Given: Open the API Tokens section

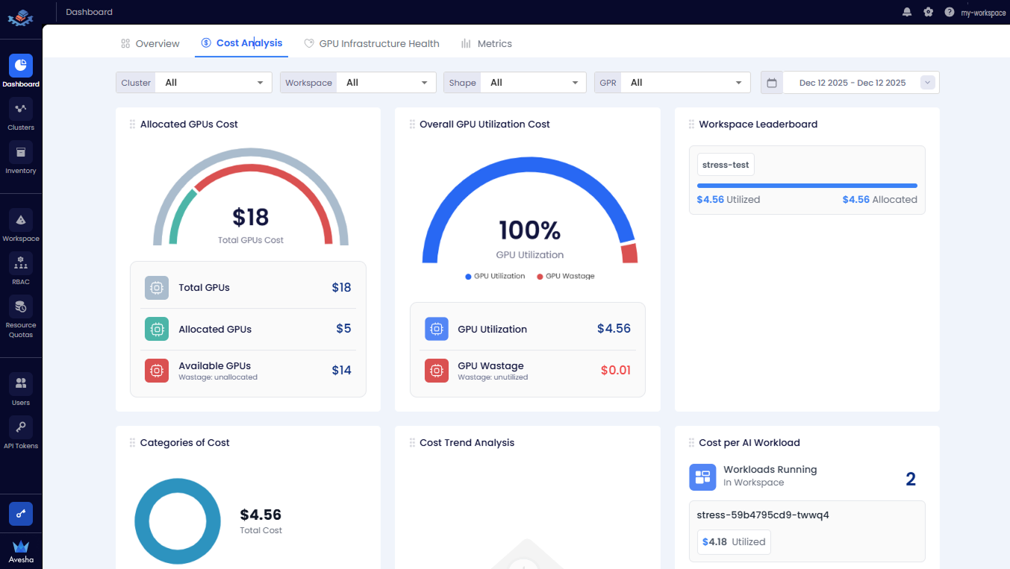Looking at the screenshot, I should point(20,431).
